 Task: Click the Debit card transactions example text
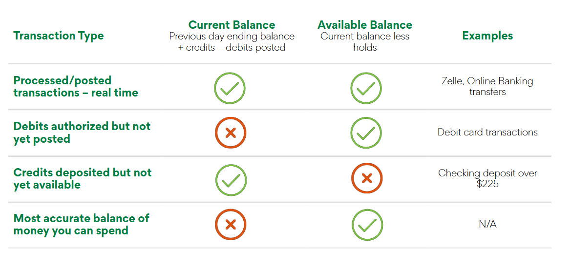[487, 132]
